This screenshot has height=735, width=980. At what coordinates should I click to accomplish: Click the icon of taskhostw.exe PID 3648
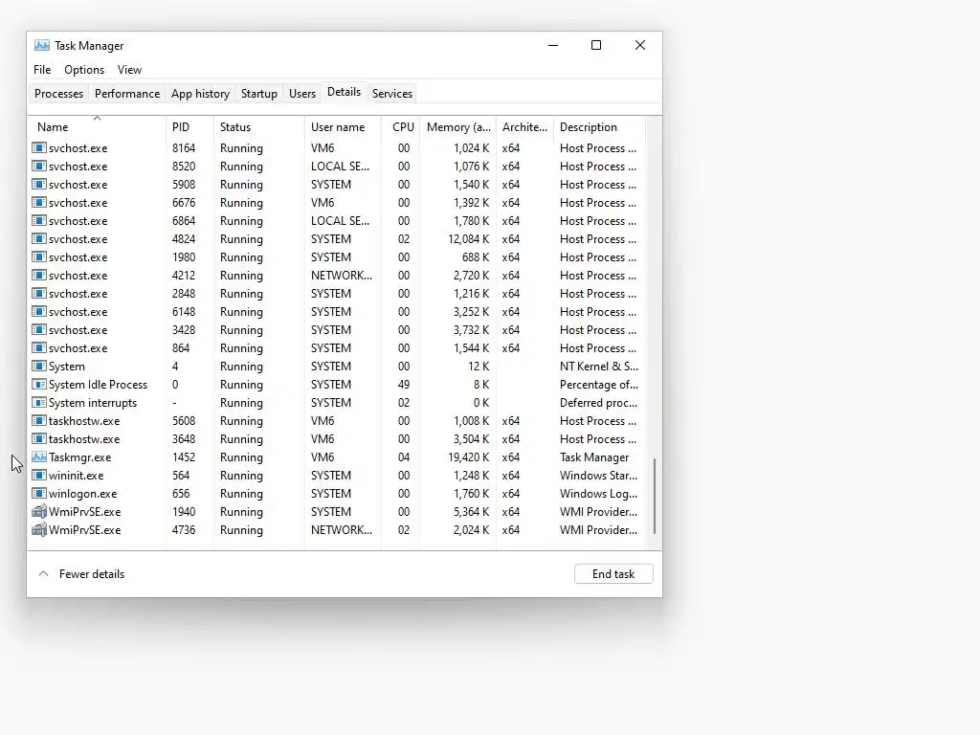(x=38, y=438)
